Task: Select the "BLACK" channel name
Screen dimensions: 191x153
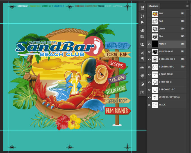Action: (x=162, y=105)
